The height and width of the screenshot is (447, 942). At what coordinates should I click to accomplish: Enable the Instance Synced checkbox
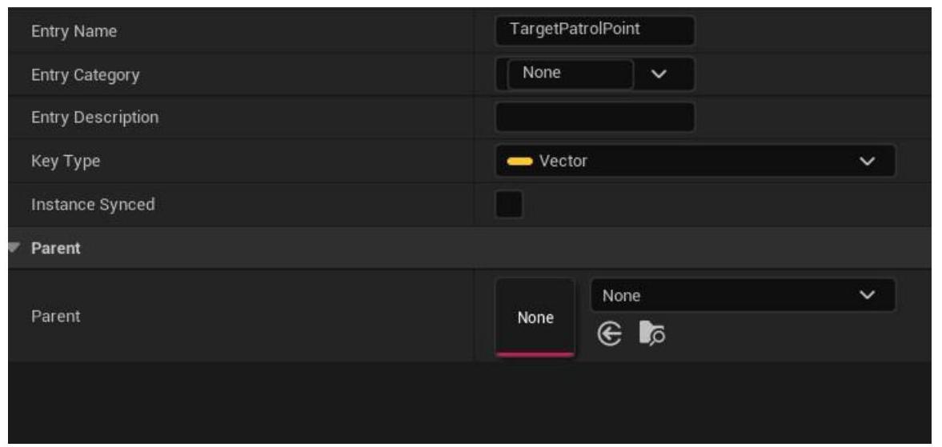pos(510,205)
